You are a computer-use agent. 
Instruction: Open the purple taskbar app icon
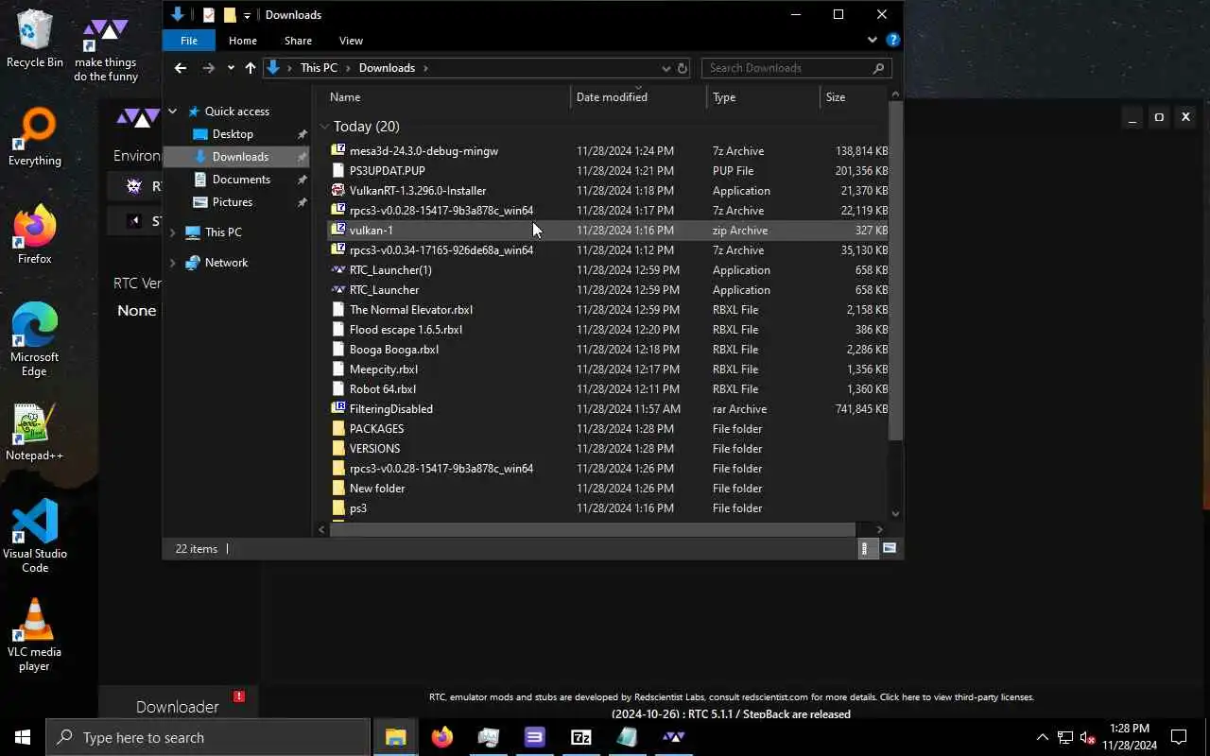click(x=535, y=737)
